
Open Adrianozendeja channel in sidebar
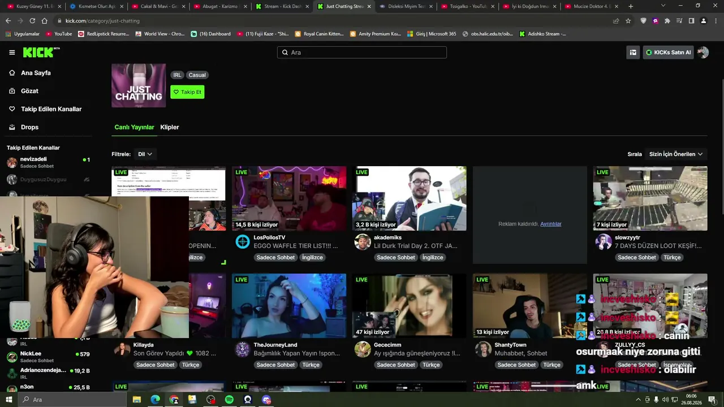click(x=48, y=373)
